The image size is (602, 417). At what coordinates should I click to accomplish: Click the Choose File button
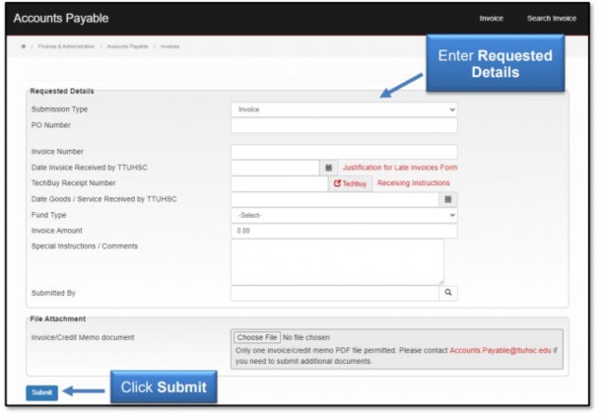(257, 337)
